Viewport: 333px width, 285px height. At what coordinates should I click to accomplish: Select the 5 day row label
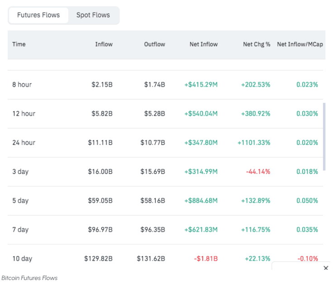click(x=20, y=201)
